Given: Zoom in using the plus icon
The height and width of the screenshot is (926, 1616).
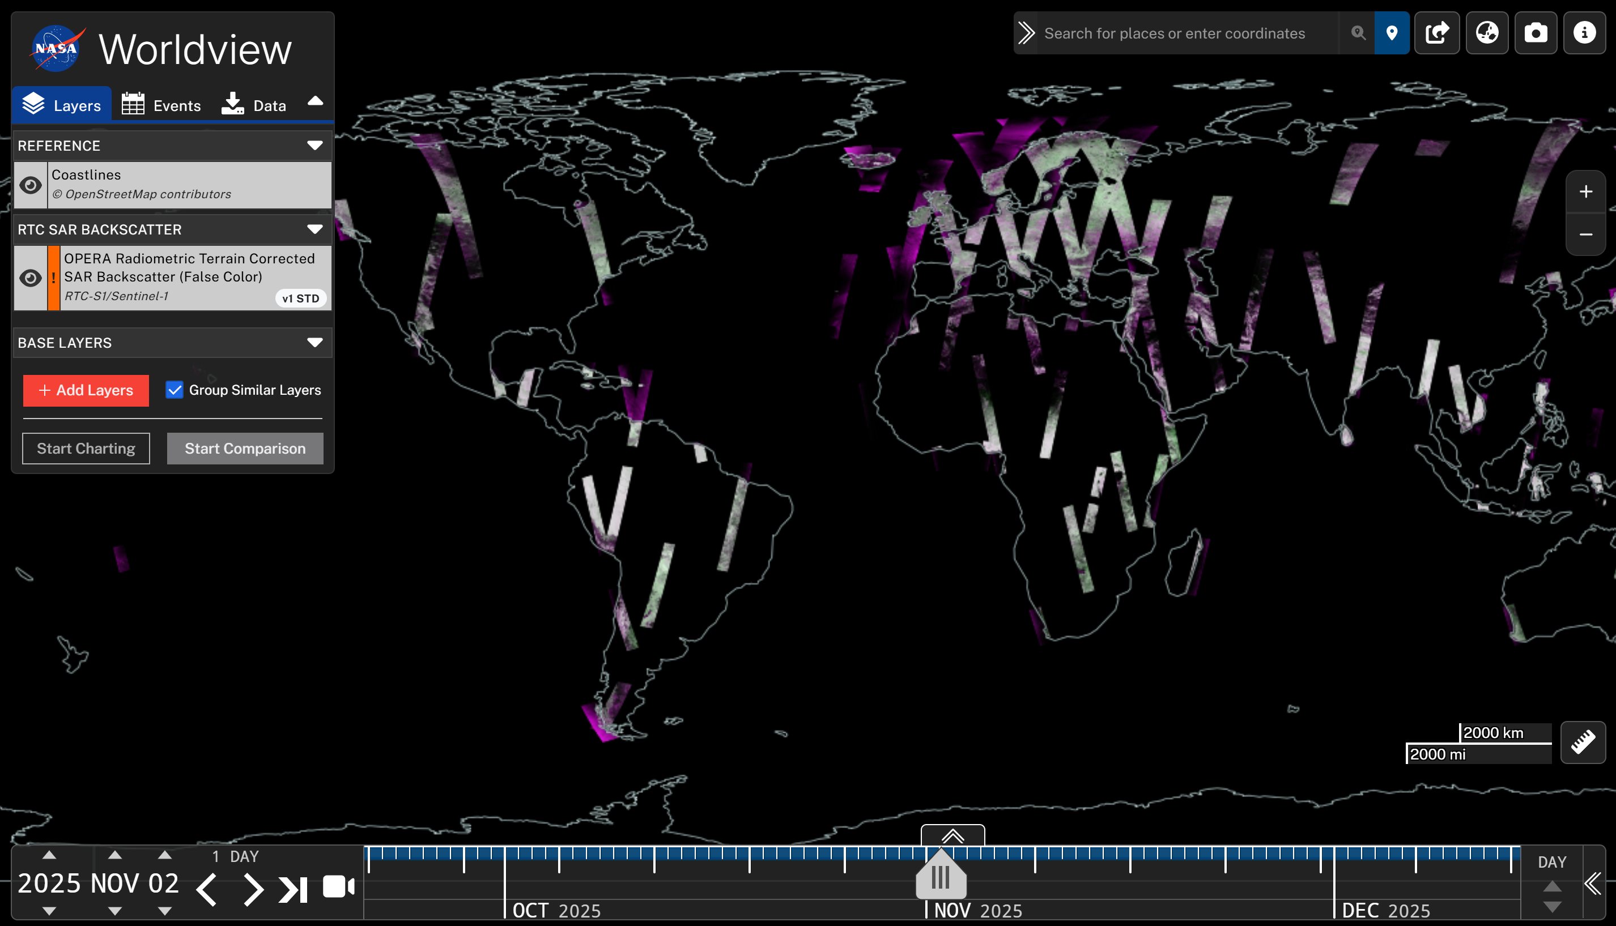Looking at the screenshot, I should coord(1585,191).
